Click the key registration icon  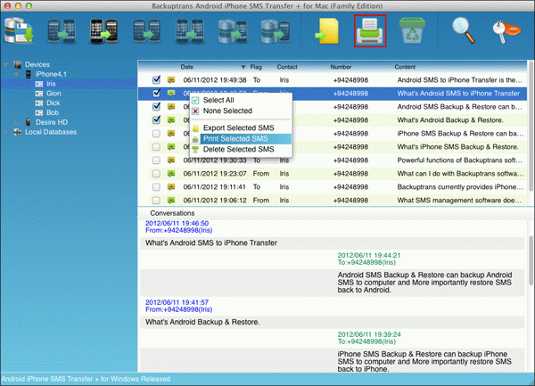click(x=506, y=31)
